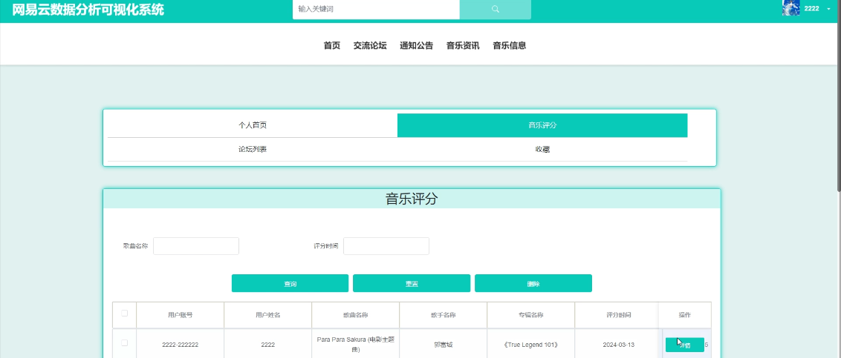Click the 查询 button
841x358 pixels.
(290, 284)
